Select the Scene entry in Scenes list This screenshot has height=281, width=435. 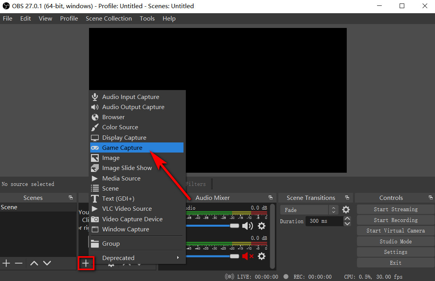38,207
